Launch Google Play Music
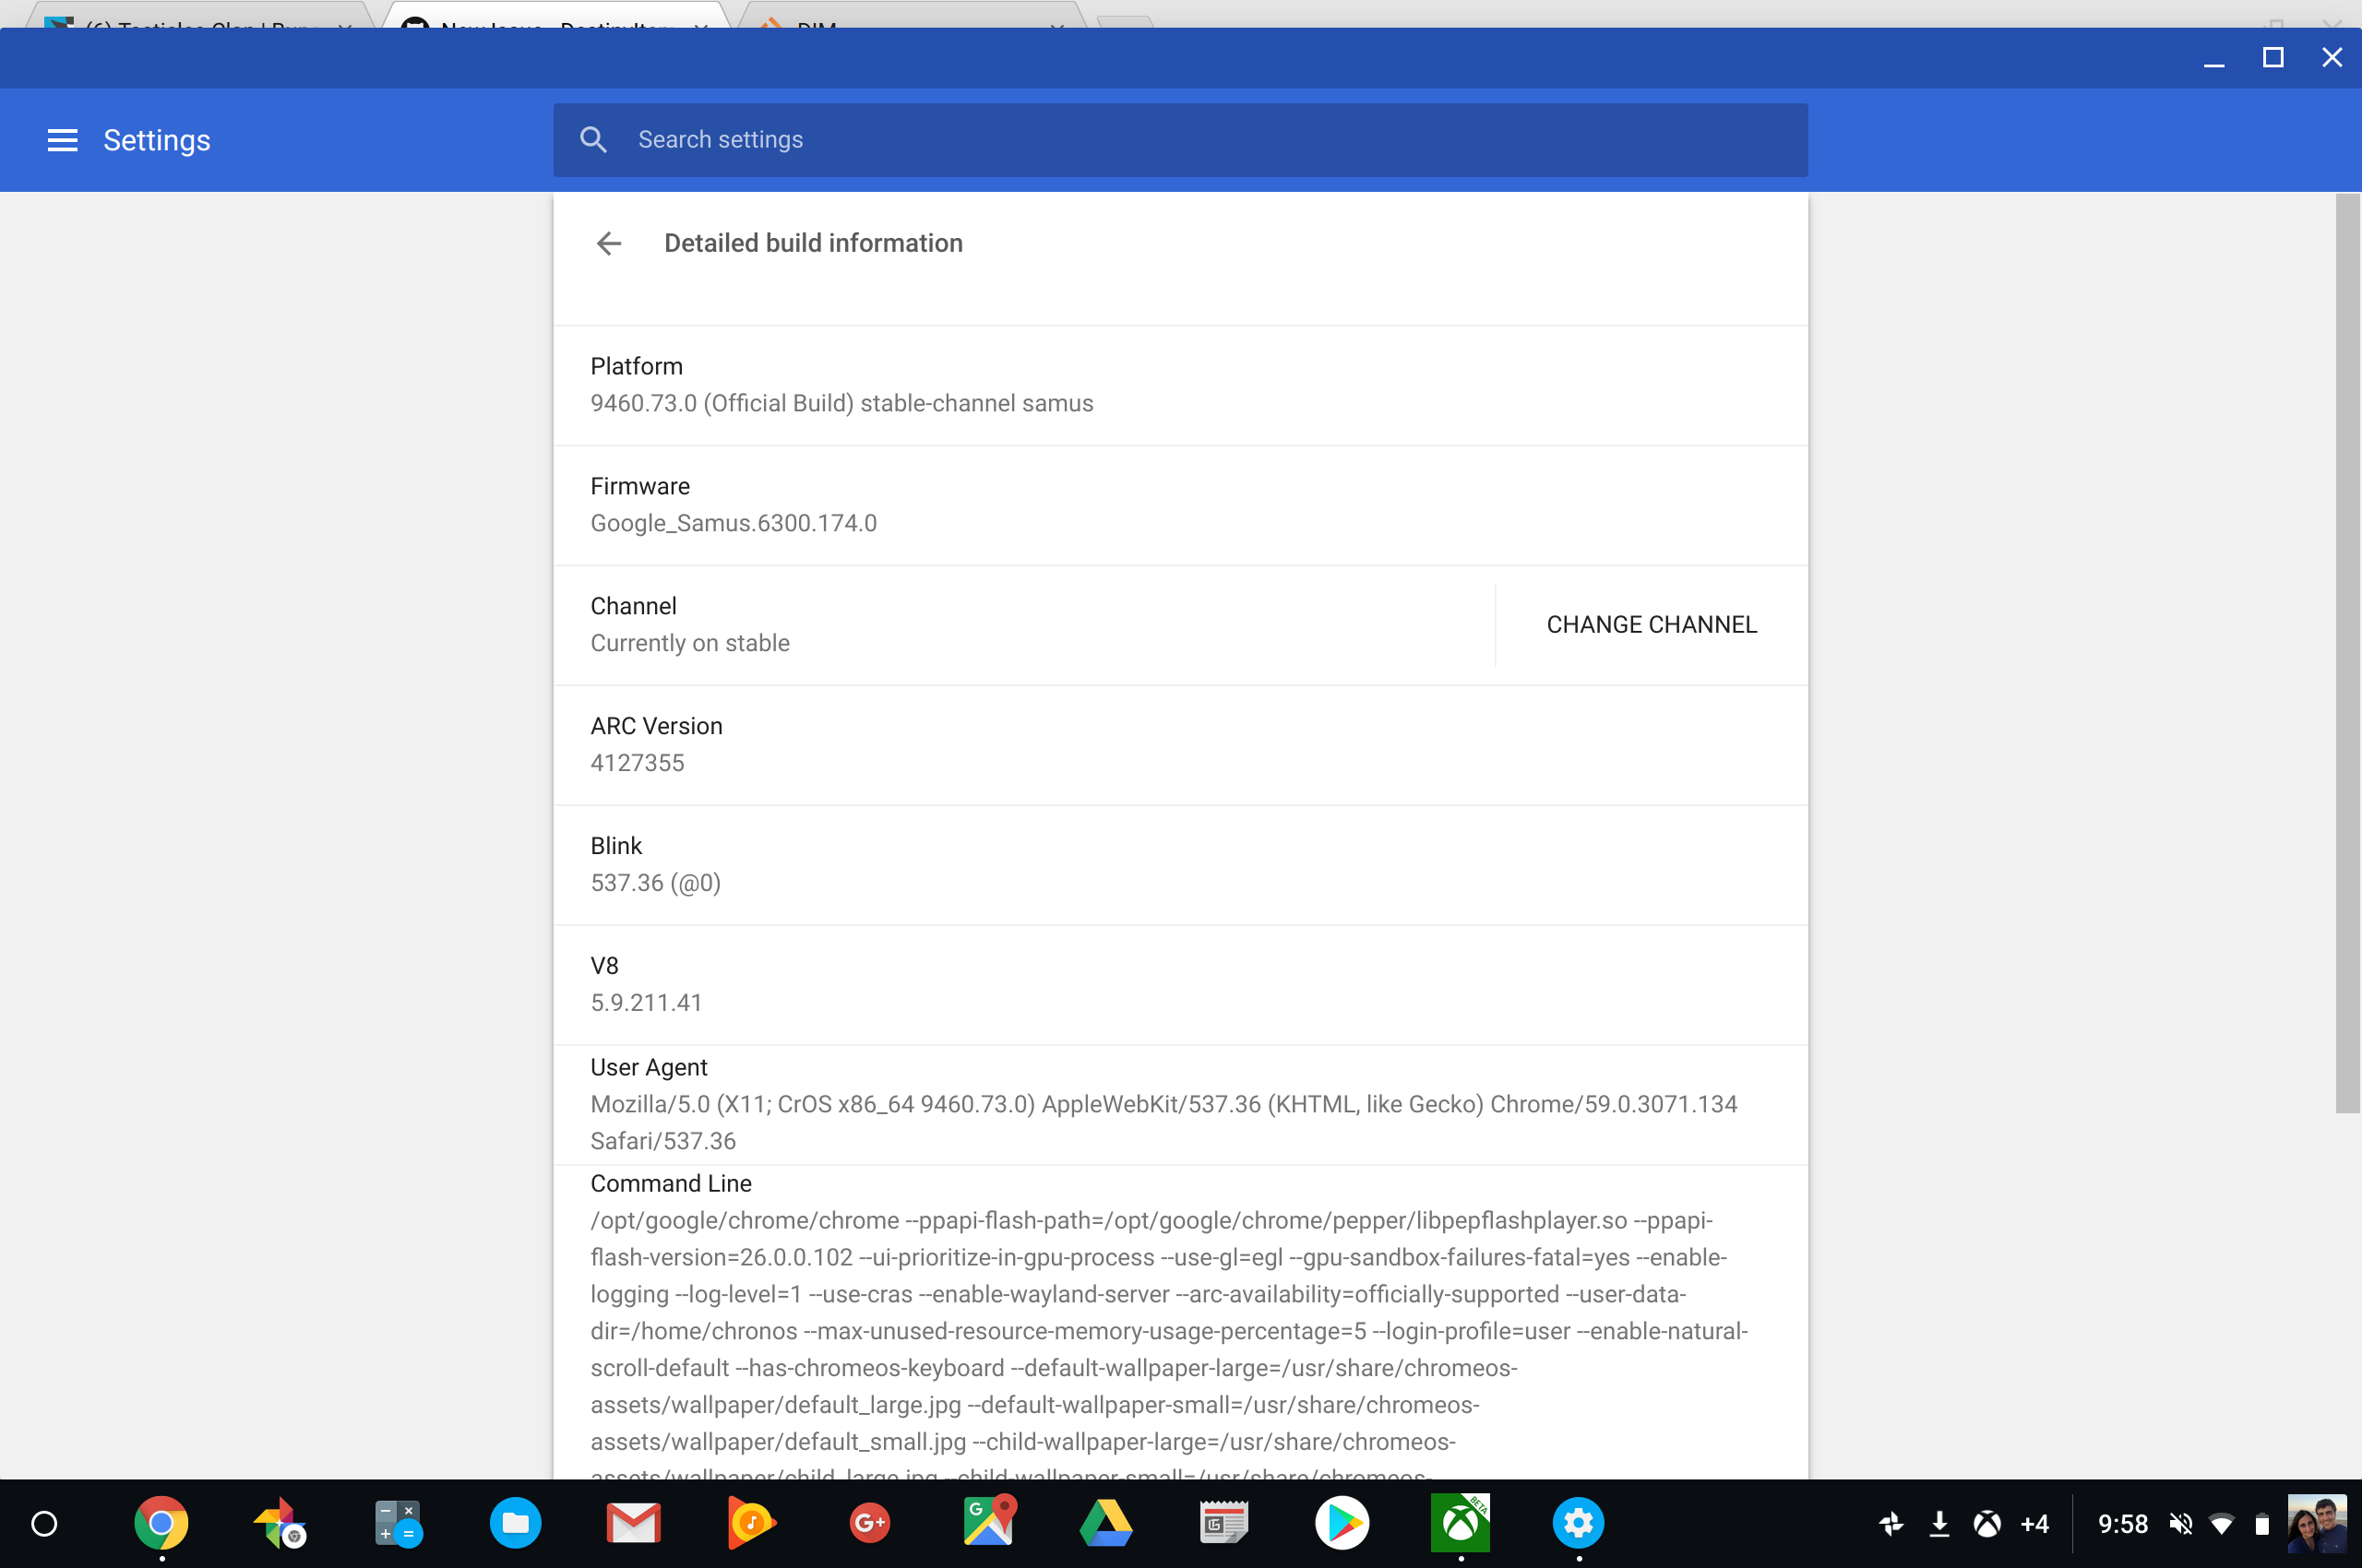The height and width of the screenshot is (1568, 2362). [750, 1523]
